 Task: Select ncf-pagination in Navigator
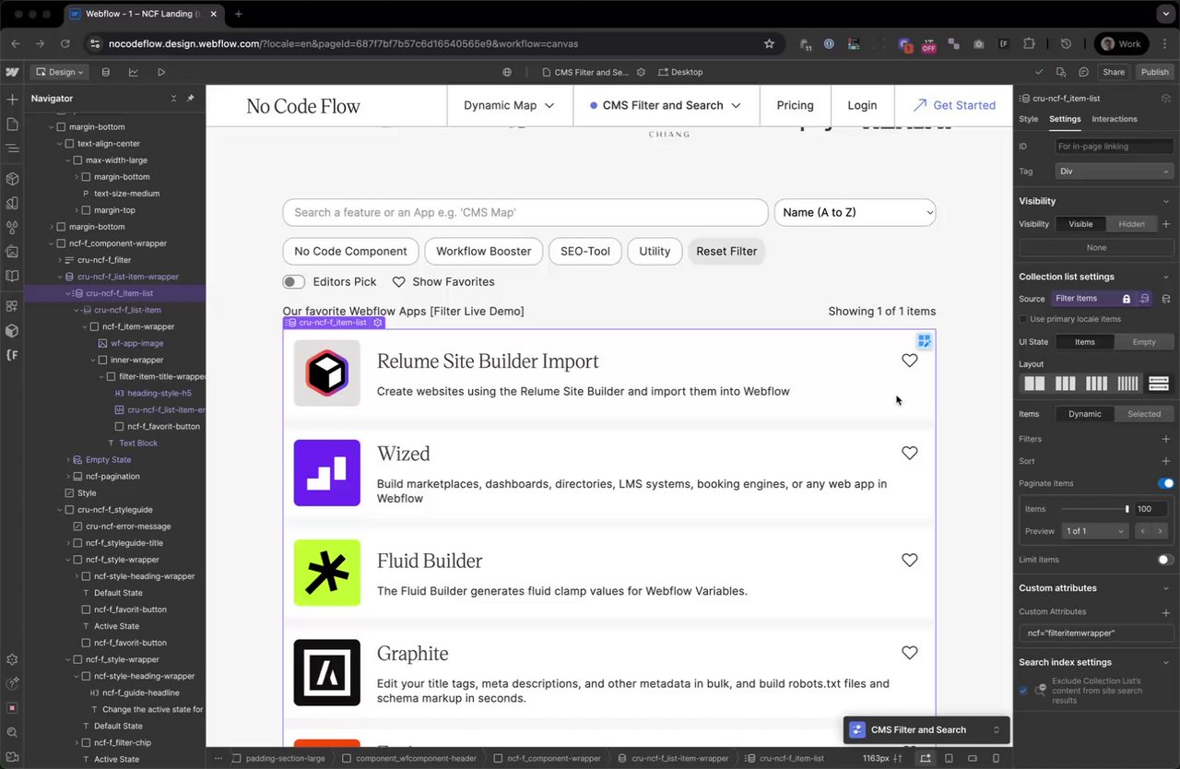click(112, 477)
